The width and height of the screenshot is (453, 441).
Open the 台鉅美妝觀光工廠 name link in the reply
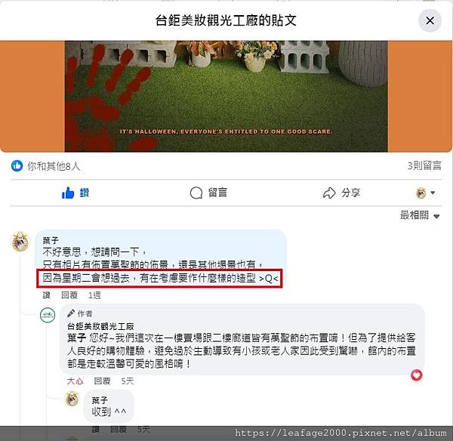coord(100,326)
